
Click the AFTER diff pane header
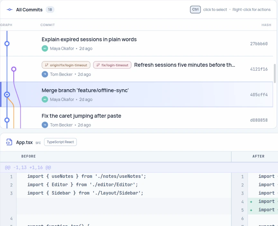(x=258, y=156)
